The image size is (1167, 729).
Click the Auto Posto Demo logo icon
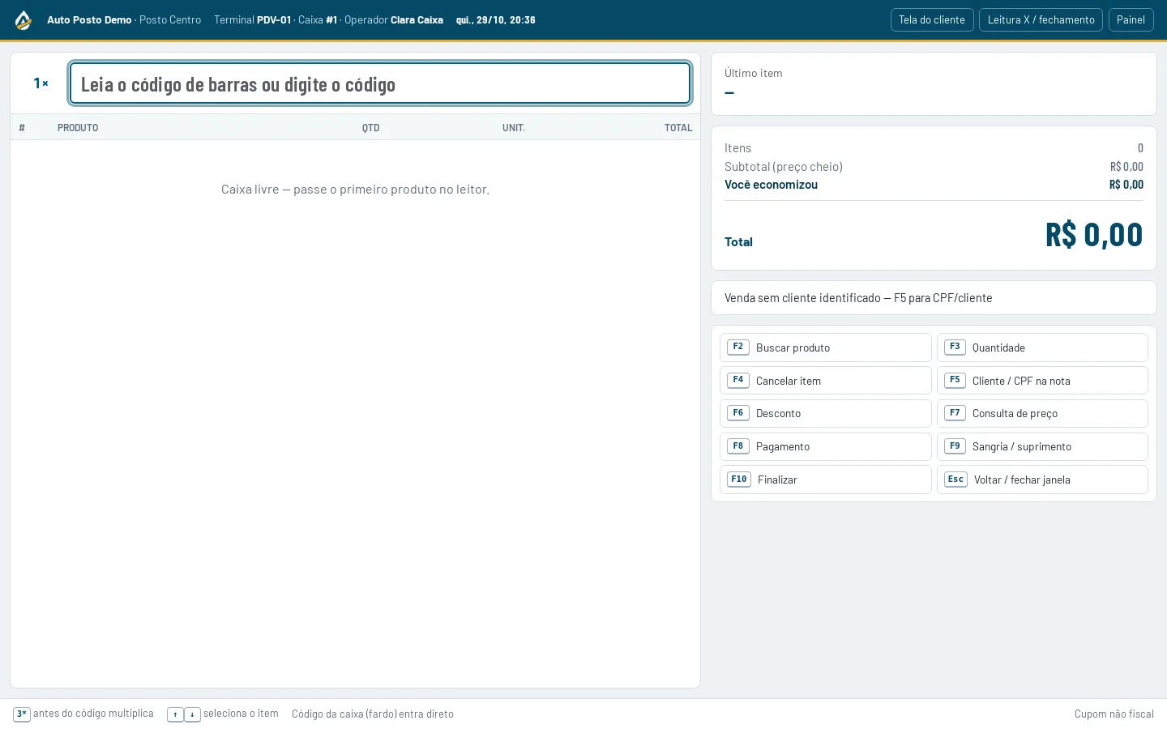(24, 20)
